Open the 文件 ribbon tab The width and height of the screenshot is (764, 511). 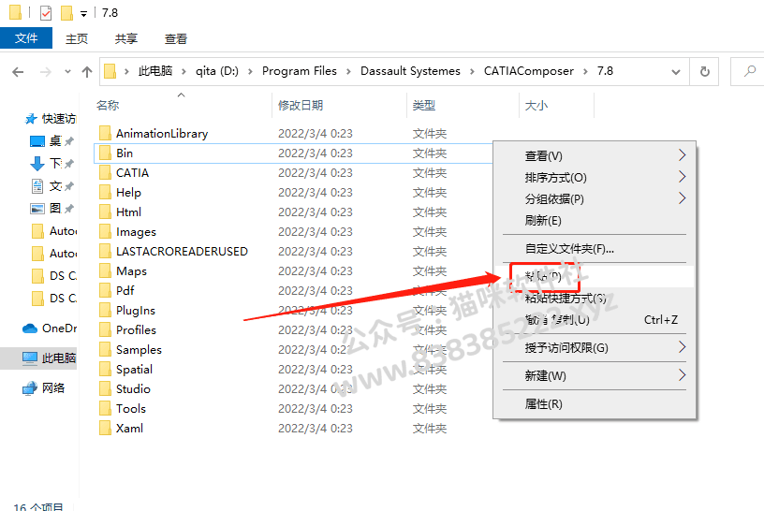pyautogui.click(x=26, y=38)
